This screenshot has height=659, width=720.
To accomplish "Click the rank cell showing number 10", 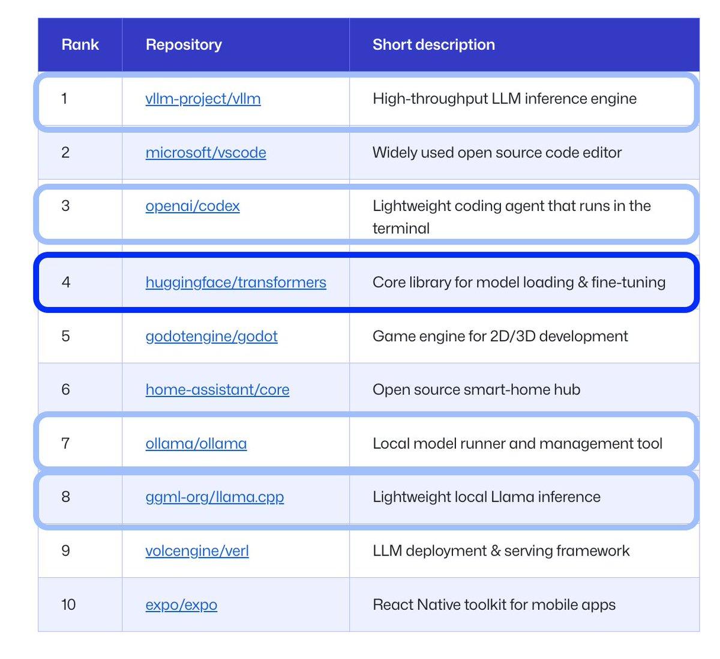I will point(69,605).
